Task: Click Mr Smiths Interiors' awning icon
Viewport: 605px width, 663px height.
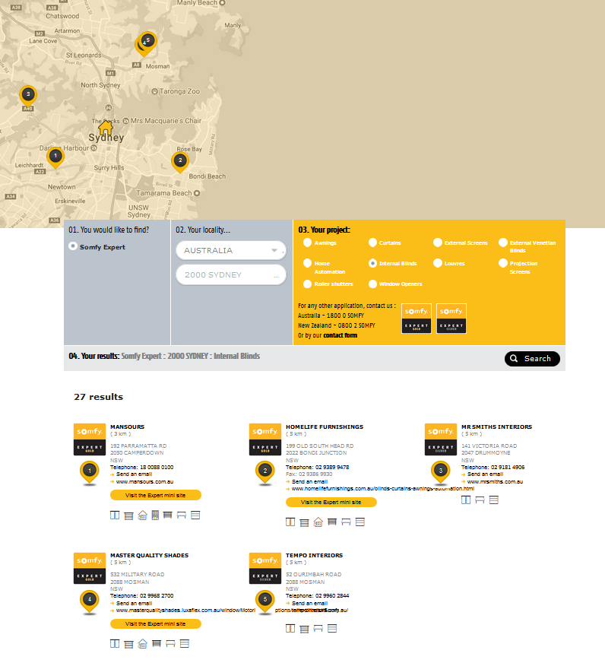Action: tap(480, 500)
